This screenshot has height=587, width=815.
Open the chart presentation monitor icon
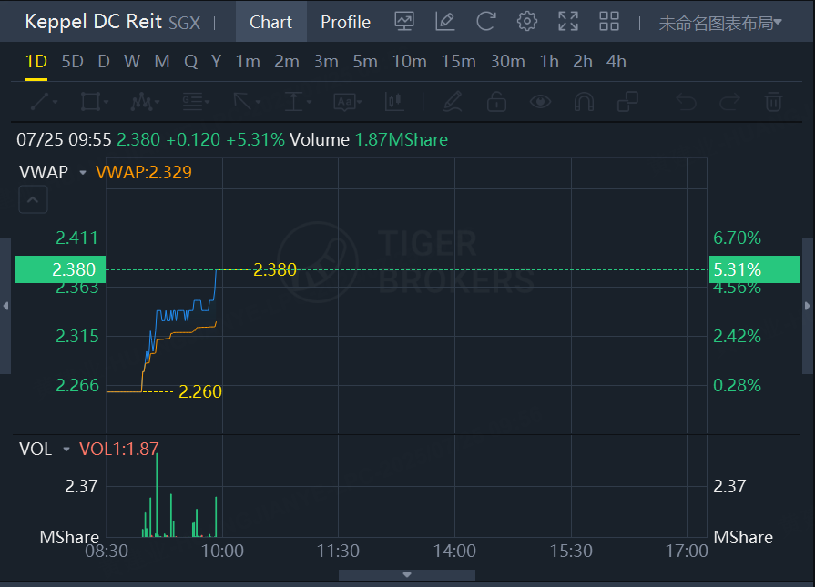(x=404, y=22)
